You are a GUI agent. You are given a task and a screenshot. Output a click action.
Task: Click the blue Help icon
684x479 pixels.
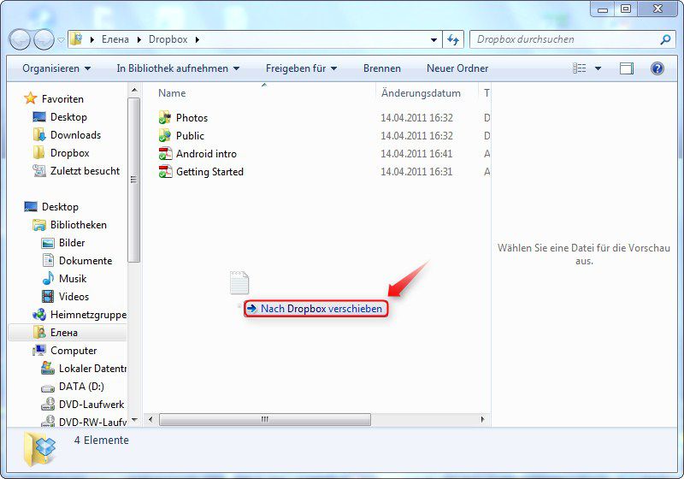pos(657,68)
